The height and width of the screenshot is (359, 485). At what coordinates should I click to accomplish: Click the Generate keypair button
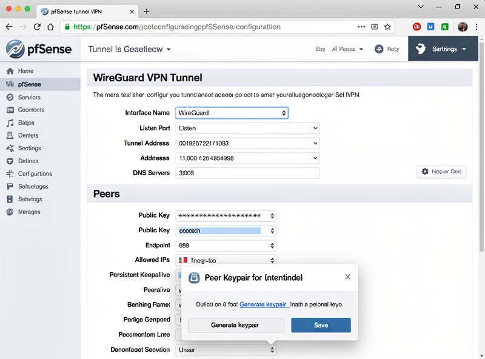click(236, 325)
